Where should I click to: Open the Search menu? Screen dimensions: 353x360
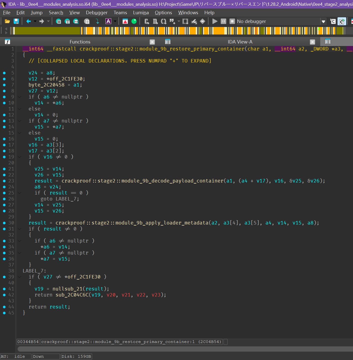[x=56, y=12]
